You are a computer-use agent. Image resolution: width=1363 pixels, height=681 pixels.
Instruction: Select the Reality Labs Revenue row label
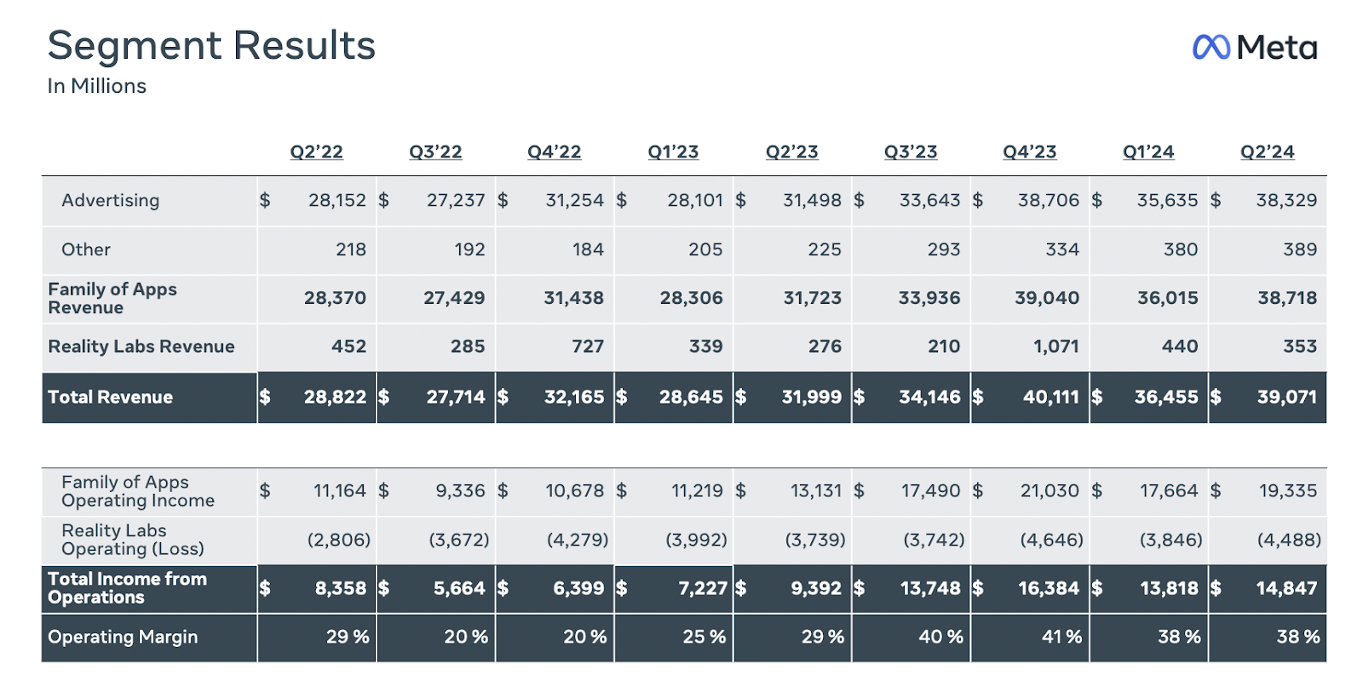pyautogui.click(x=141, y=346)
